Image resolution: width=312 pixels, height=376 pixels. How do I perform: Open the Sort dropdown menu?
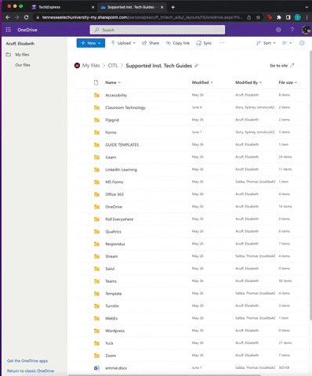coord(266,43)
